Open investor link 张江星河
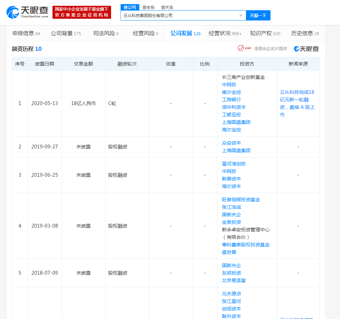The height and width of the screenshot is (319, 340). 231,301
